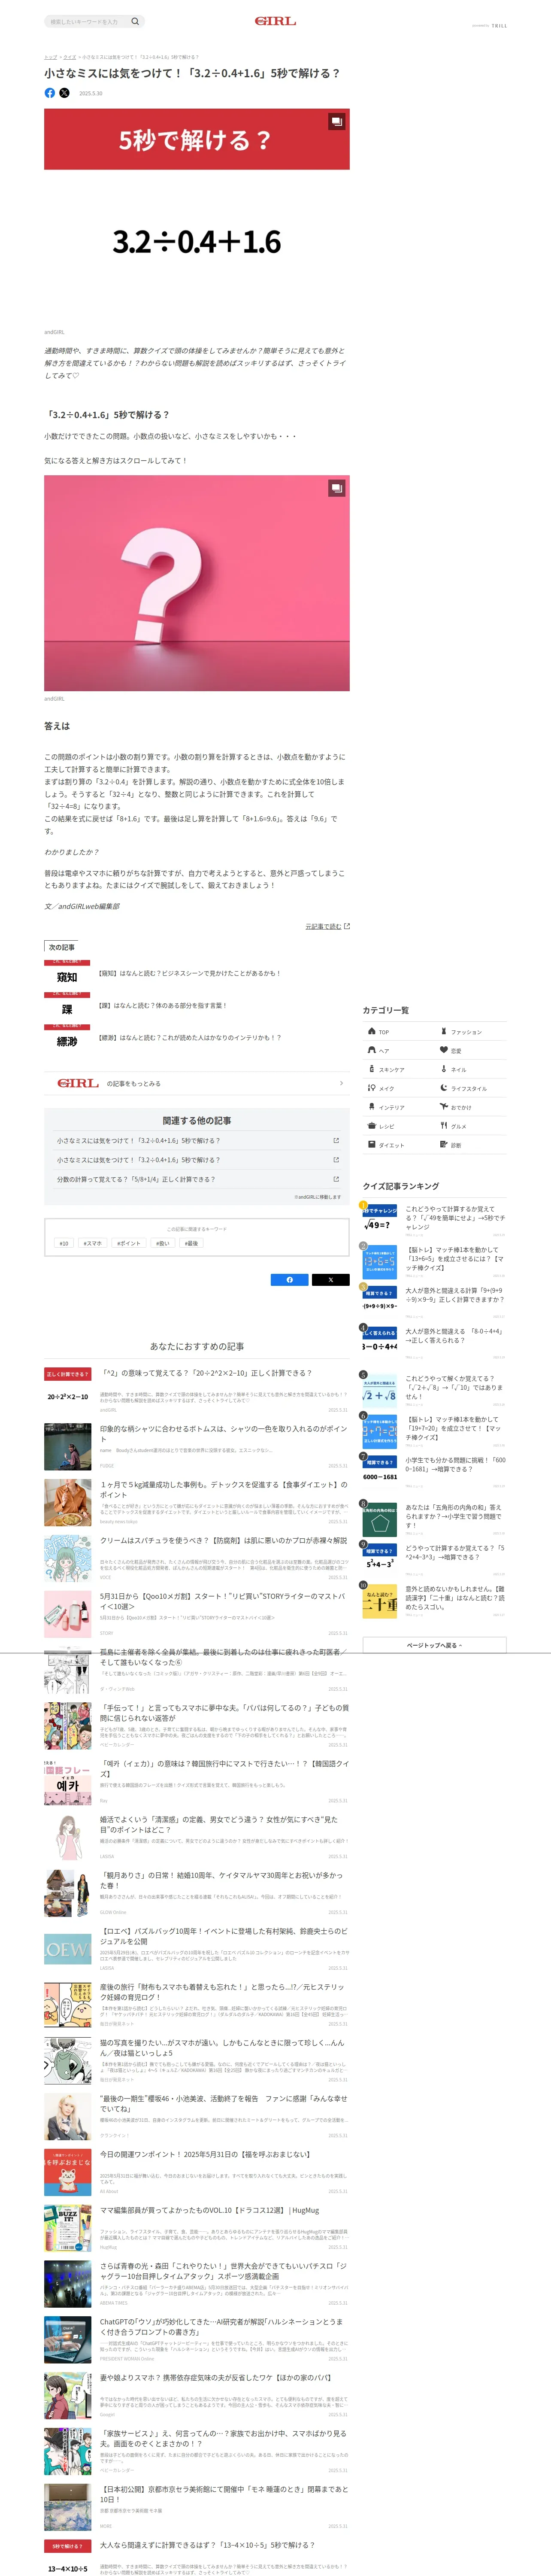Share via Facebook icon under the headline

(50, 93)
